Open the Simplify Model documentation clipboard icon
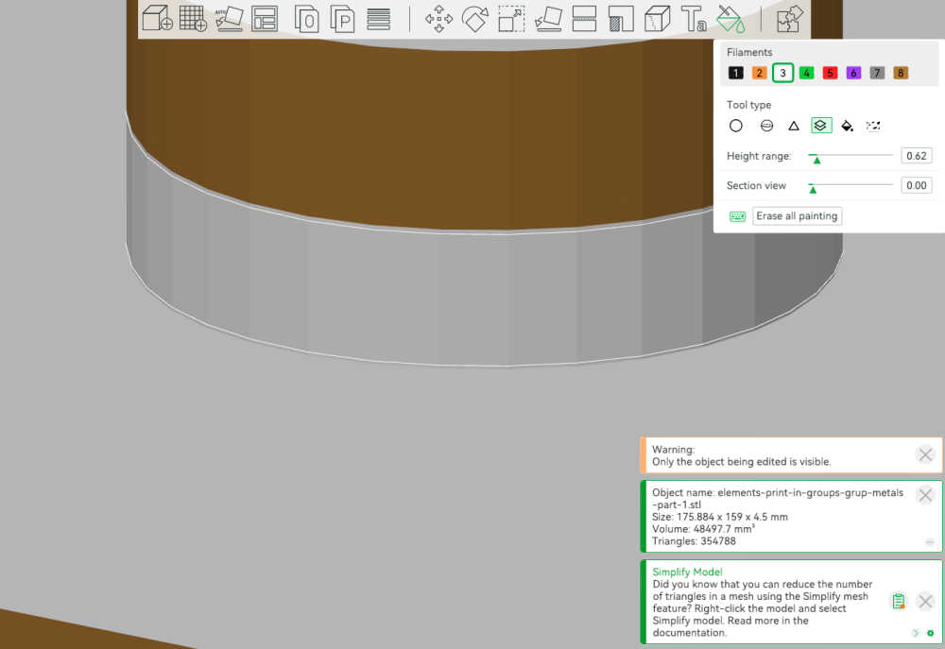Screen dimensions: 945x649 (x=898, y=601)
